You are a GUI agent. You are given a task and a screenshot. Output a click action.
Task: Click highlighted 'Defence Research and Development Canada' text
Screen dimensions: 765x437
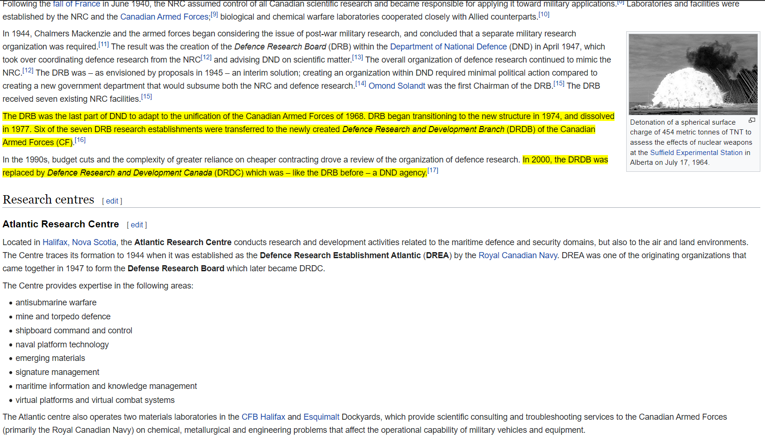[130, 173]
